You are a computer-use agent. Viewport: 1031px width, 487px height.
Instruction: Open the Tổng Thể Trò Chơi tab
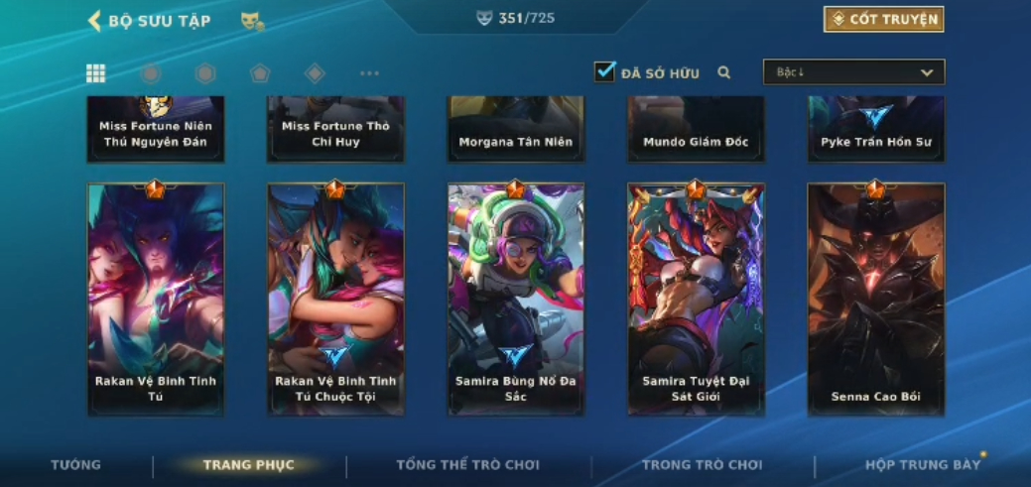(467, 465)
